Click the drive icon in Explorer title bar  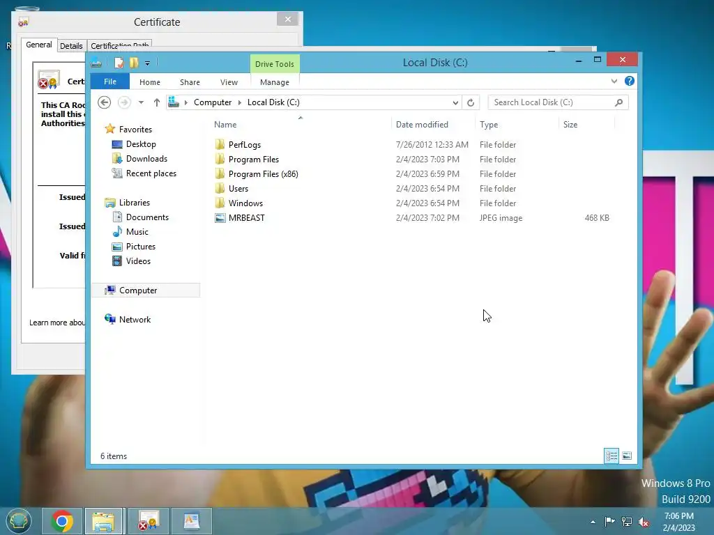[x=96, y=63]
